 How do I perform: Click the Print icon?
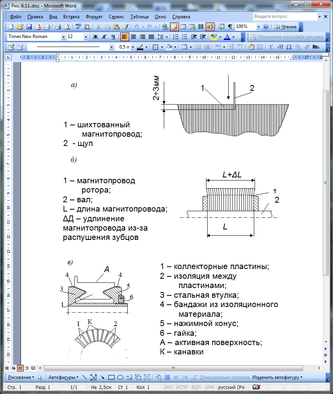[58, 27]
